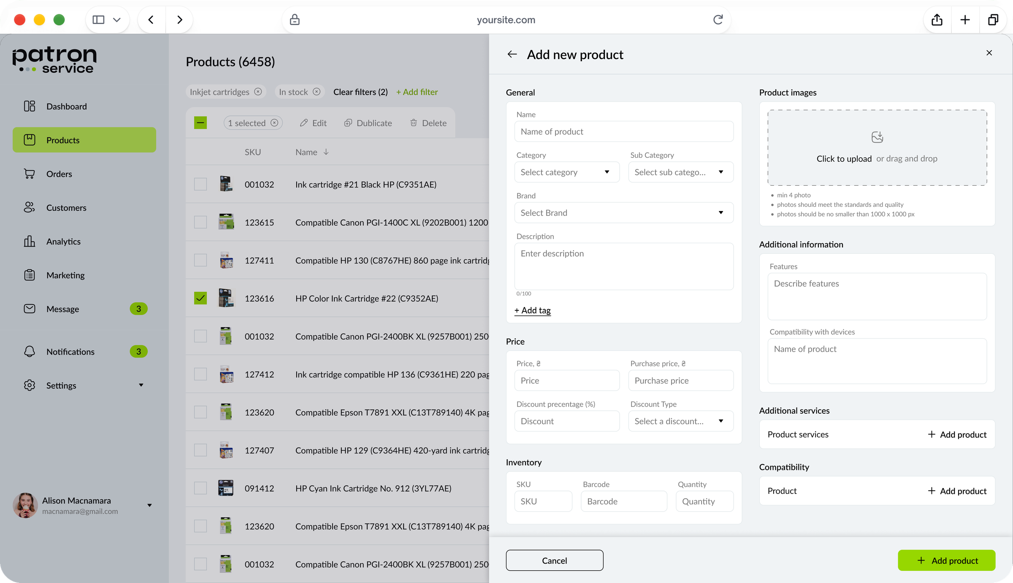Click the browser share icon
This screenshot has height=583, width=1013.
pyautogui.click(x=937, y=20)
